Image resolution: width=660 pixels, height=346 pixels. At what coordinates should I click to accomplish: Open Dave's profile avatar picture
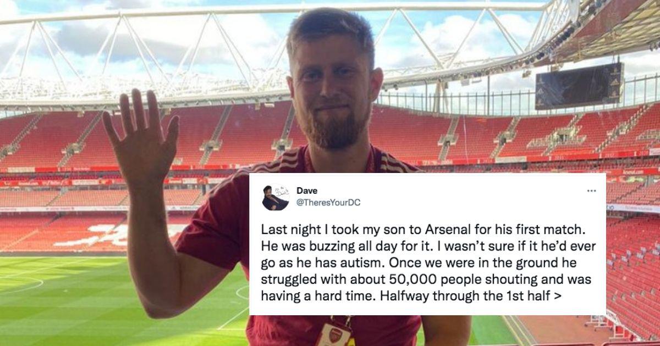276,197
